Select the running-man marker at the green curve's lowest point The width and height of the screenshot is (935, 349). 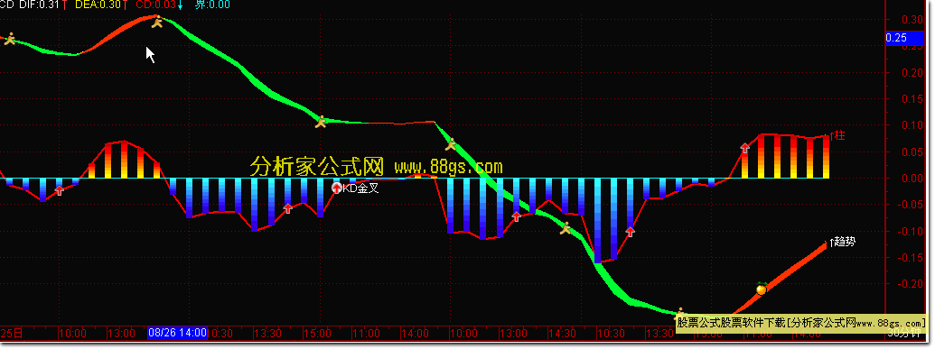point(680,313)
